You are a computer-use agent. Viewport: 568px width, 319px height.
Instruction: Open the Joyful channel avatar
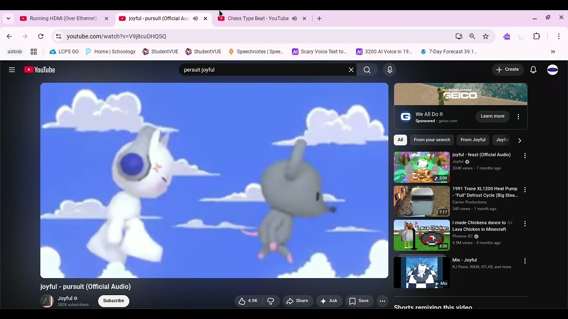[47, 301]
